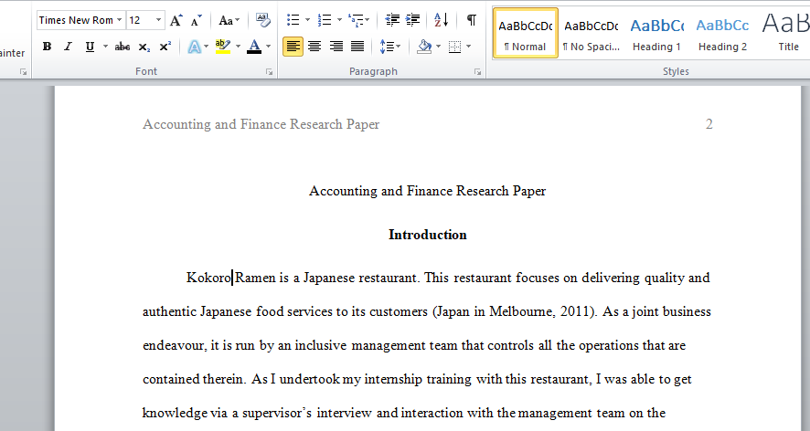Open the font size dropdown arrow
810x431 pixels.
158,20
